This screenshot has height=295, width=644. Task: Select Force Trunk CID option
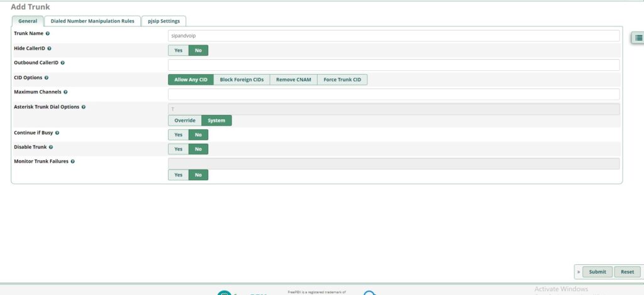(342, 80)
